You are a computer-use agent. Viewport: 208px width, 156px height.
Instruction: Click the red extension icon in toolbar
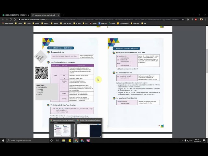coord(196,19)
